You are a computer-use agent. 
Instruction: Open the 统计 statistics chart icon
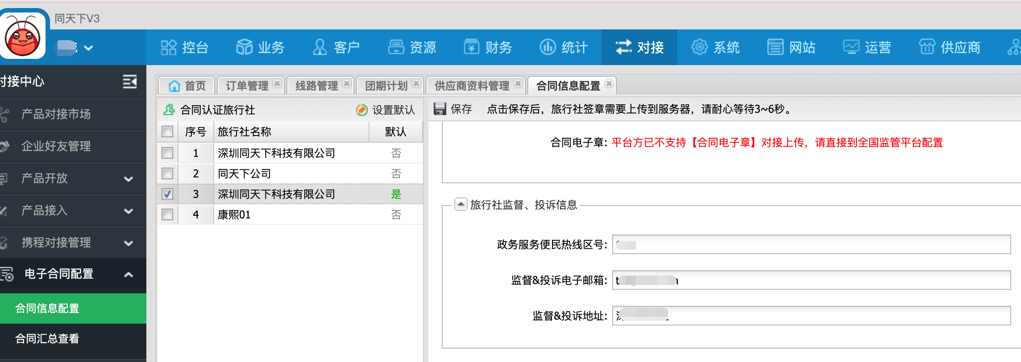(548, 47)
